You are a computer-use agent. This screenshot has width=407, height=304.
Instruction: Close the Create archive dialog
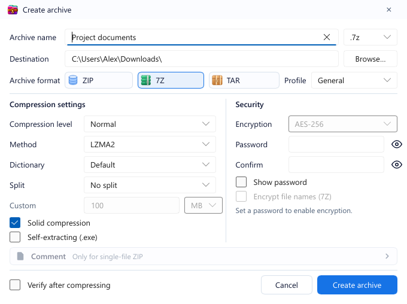(x=389, y=10)
